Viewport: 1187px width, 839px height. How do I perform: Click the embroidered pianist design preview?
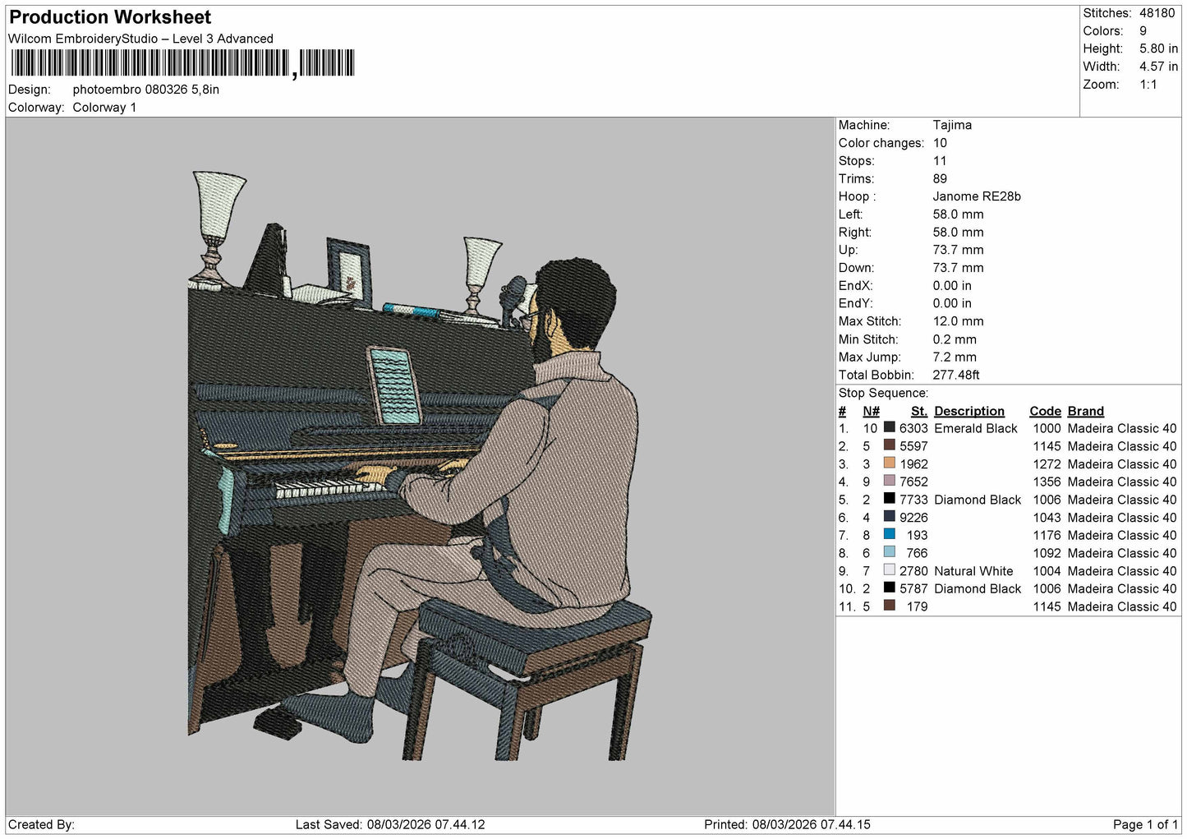tap(419, 466)
